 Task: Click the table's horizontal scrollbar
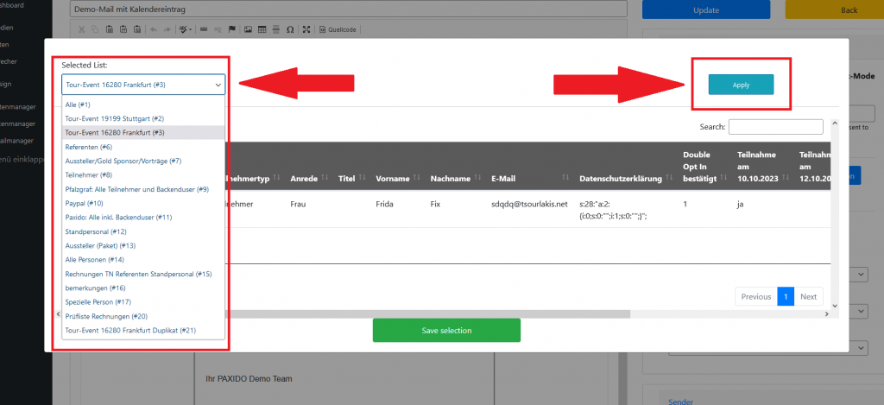click(518, 313)
